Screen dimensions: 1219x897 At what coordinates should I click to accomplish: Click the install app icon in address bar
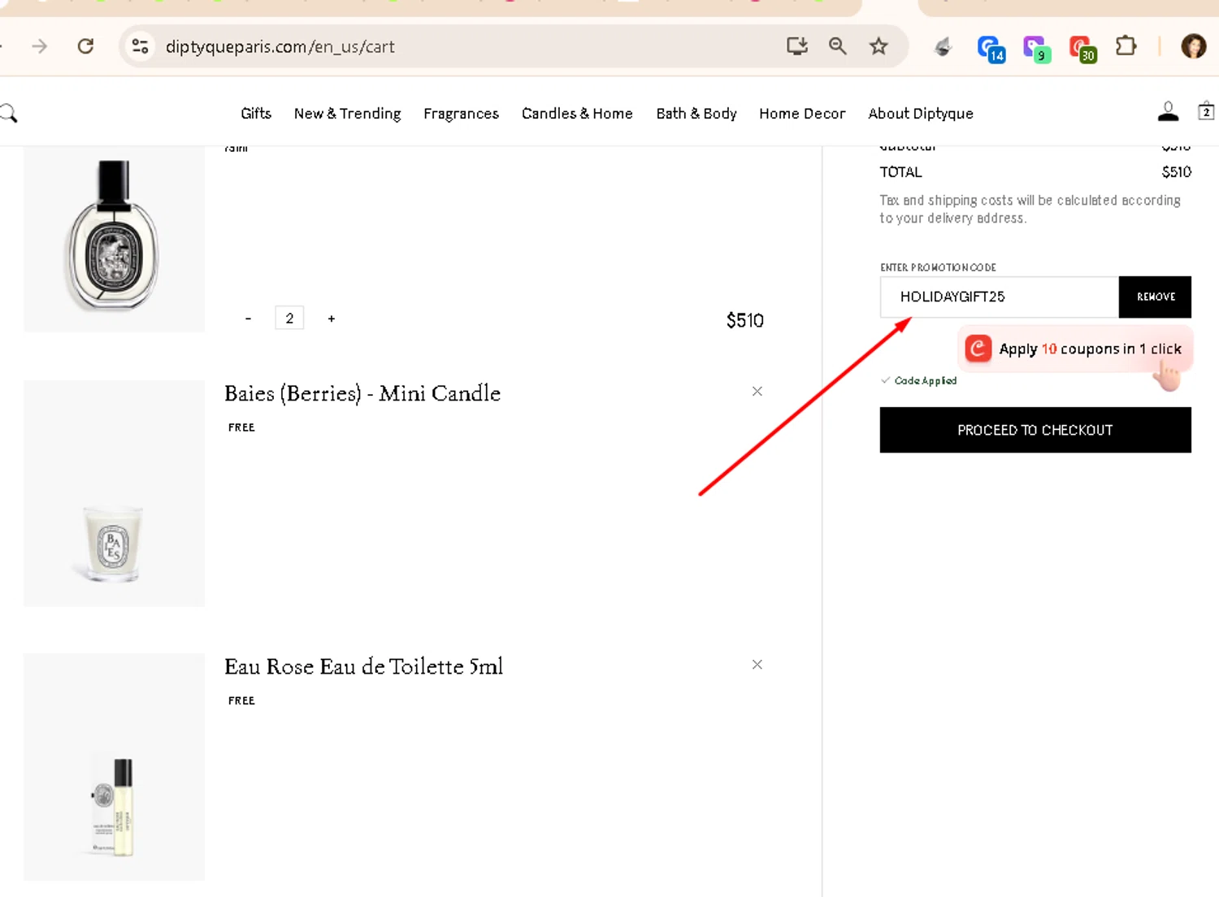click(x=797, y=46)
